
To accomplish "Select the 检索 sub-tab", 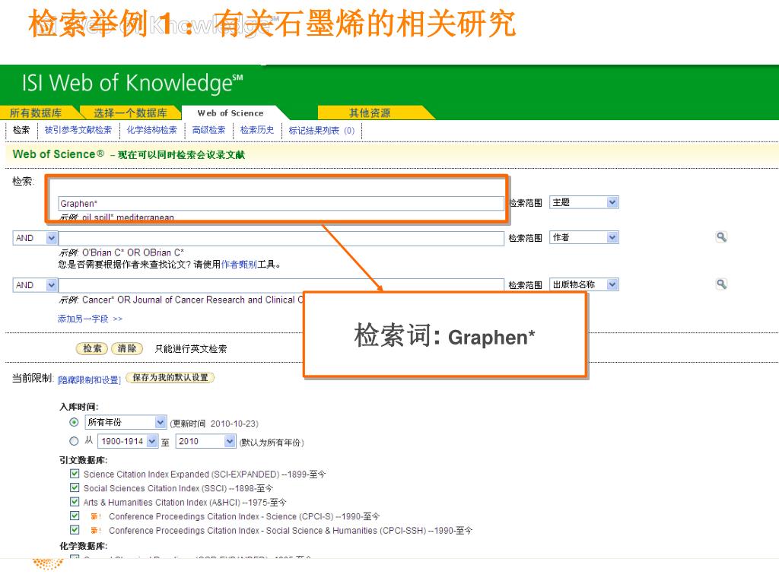I will 21,130.
